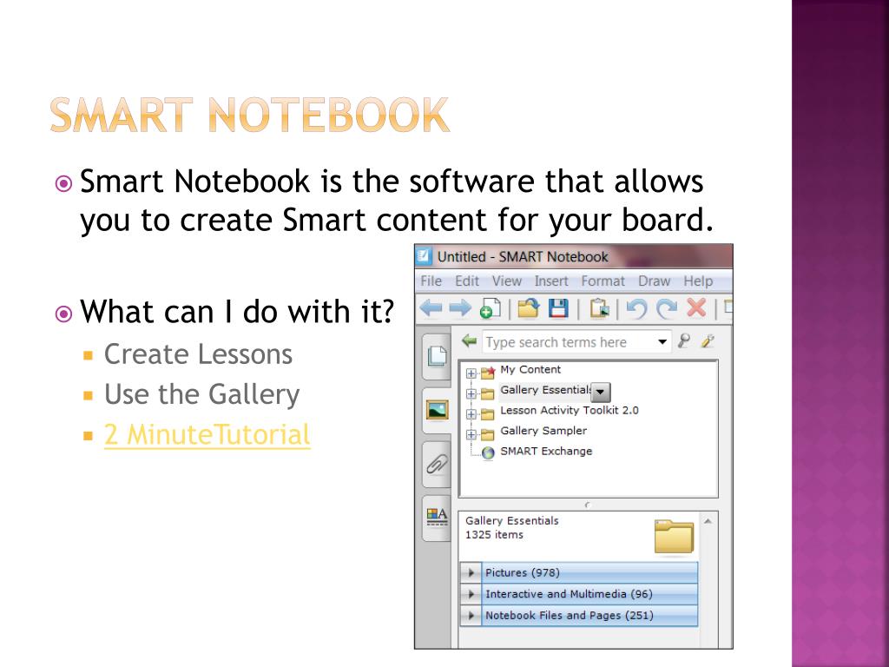Click the Interactive and Multimedia (96) label
Screen dimensions: 889x667
569,594
